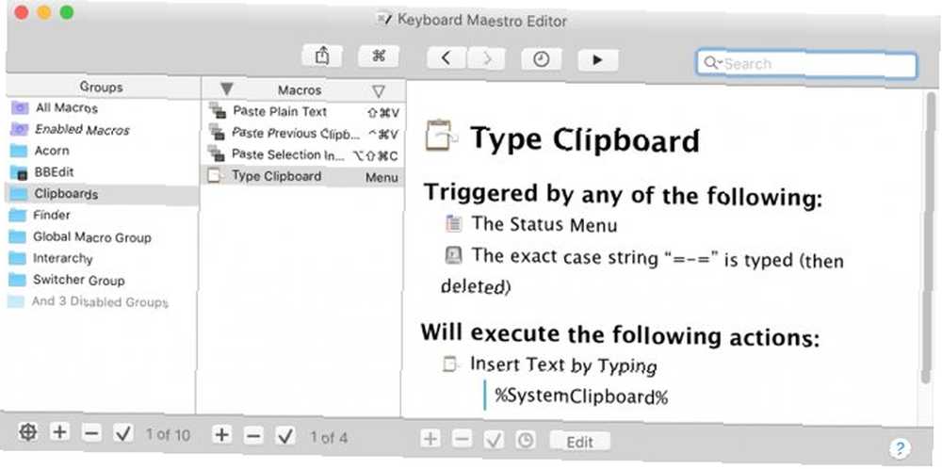Click the Status Menu trigger icon
This screenshot has width=942, height=469.
coord(454,224)
